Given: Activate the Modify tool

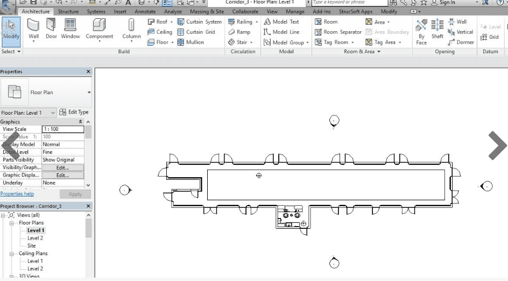Looking at the screenshot, I should click(x=11, y=29).
